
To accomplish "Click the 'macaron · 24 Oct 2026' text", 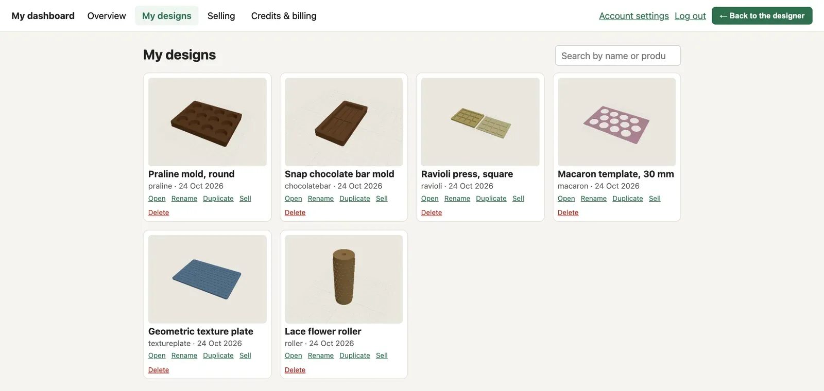I will coord(598,186).
